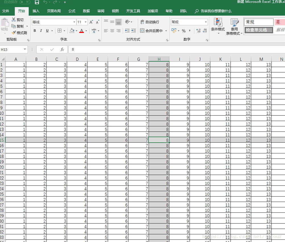Viewport: 285px width, 242px height.
Task: Open Format as Table (套用表格格式) menu
Action: pyautogui.click(x=234, y=26)
